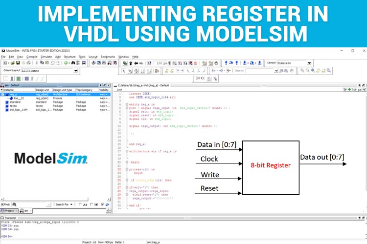Click the Save floppy-disk icon
Viewport: 367px width, 244px height.
coord(18,63)
